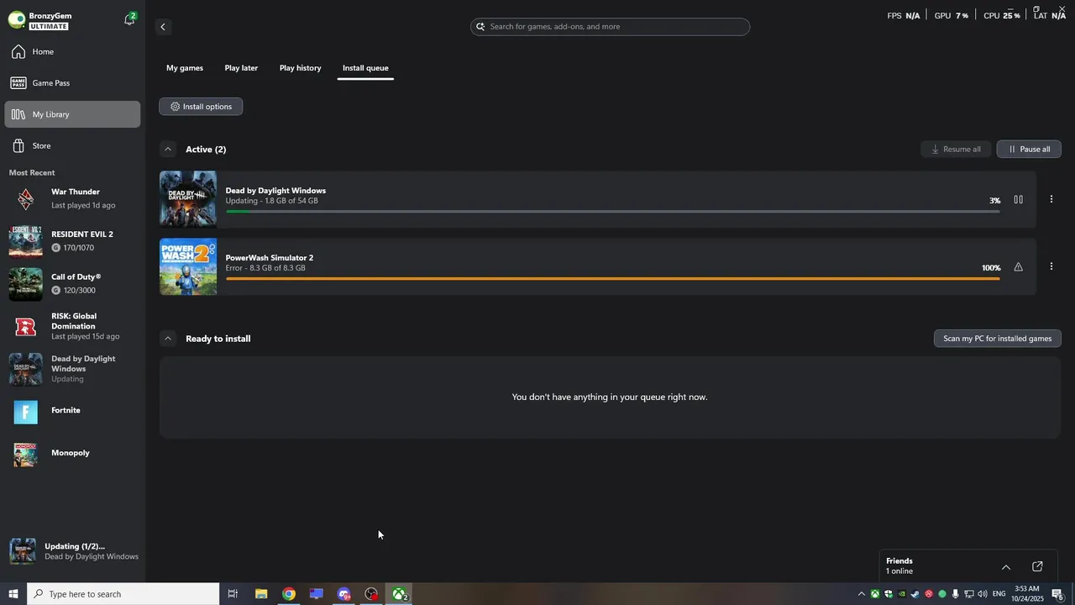Screen dimensions: 1075x605
Task: Open Store in the sidebar
Action: tap(72, 146)
